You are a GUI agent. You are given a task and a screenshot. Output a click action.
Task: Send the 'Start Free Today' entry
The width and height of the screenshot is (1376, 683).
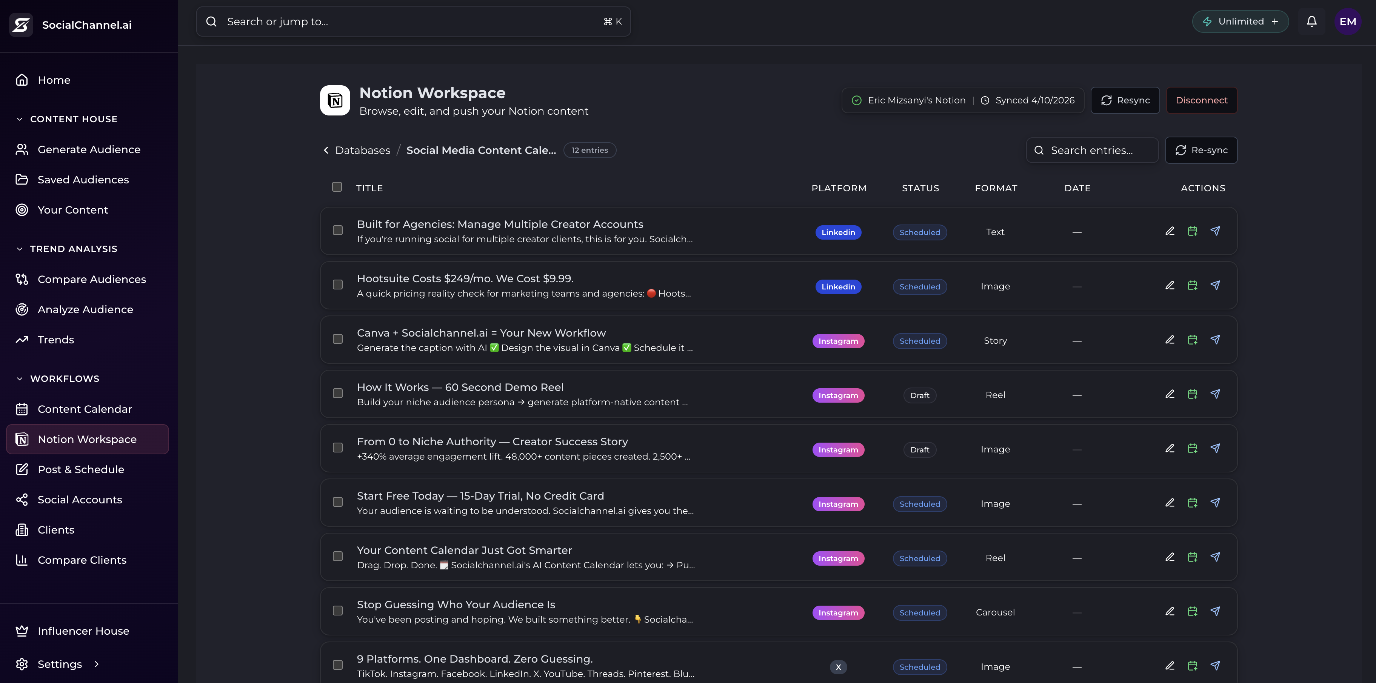1215,503
